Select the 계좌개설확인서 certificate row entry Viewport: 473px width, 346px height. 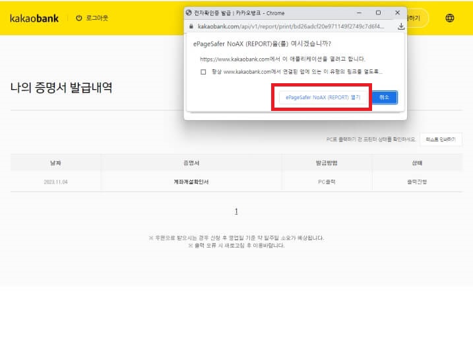coord(191,182)
